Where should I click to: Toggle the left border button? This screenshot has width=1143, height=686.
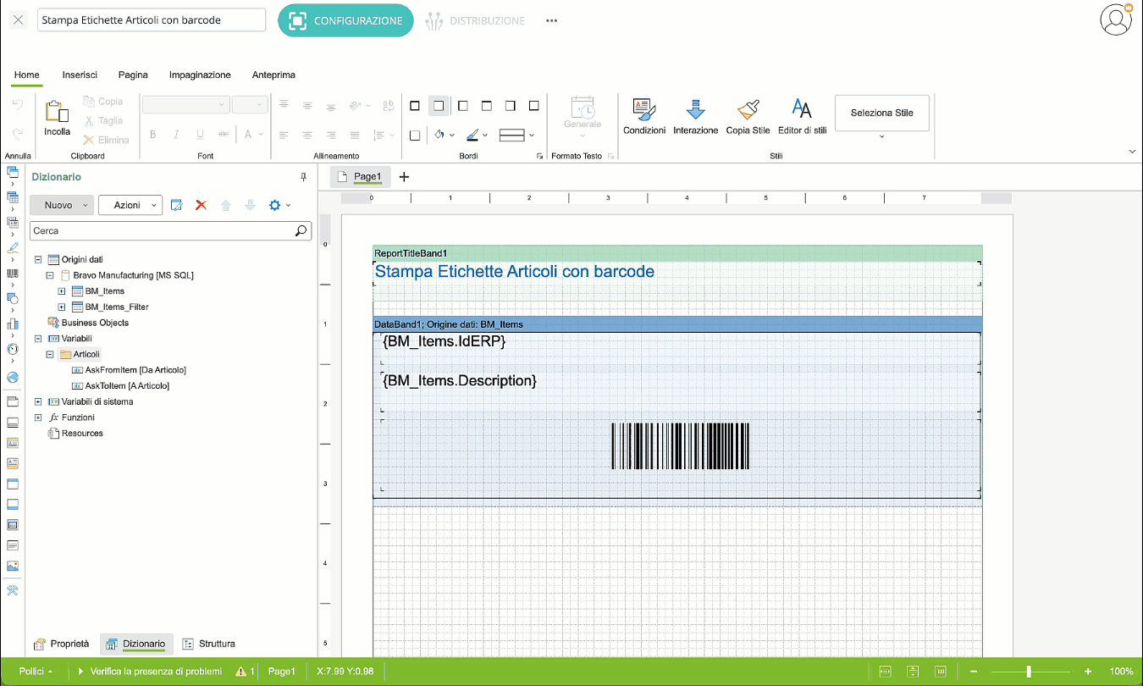tap(462, 106)
